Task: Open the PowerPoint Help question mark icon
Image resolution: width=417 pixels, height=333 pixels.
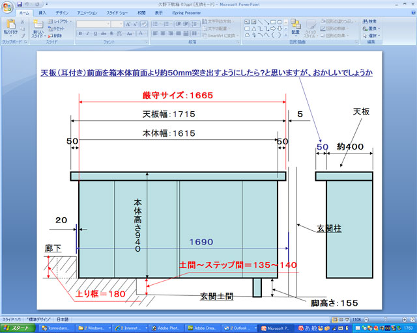Action: (x=410, y=12)
